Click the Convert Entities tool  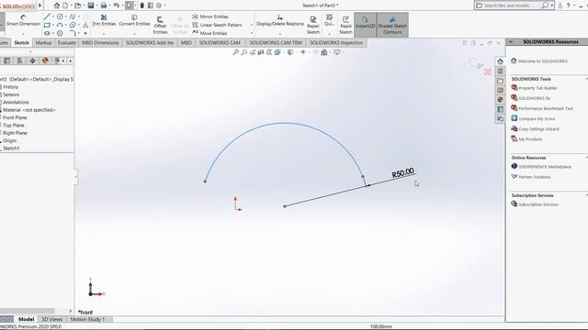[134, 20]
